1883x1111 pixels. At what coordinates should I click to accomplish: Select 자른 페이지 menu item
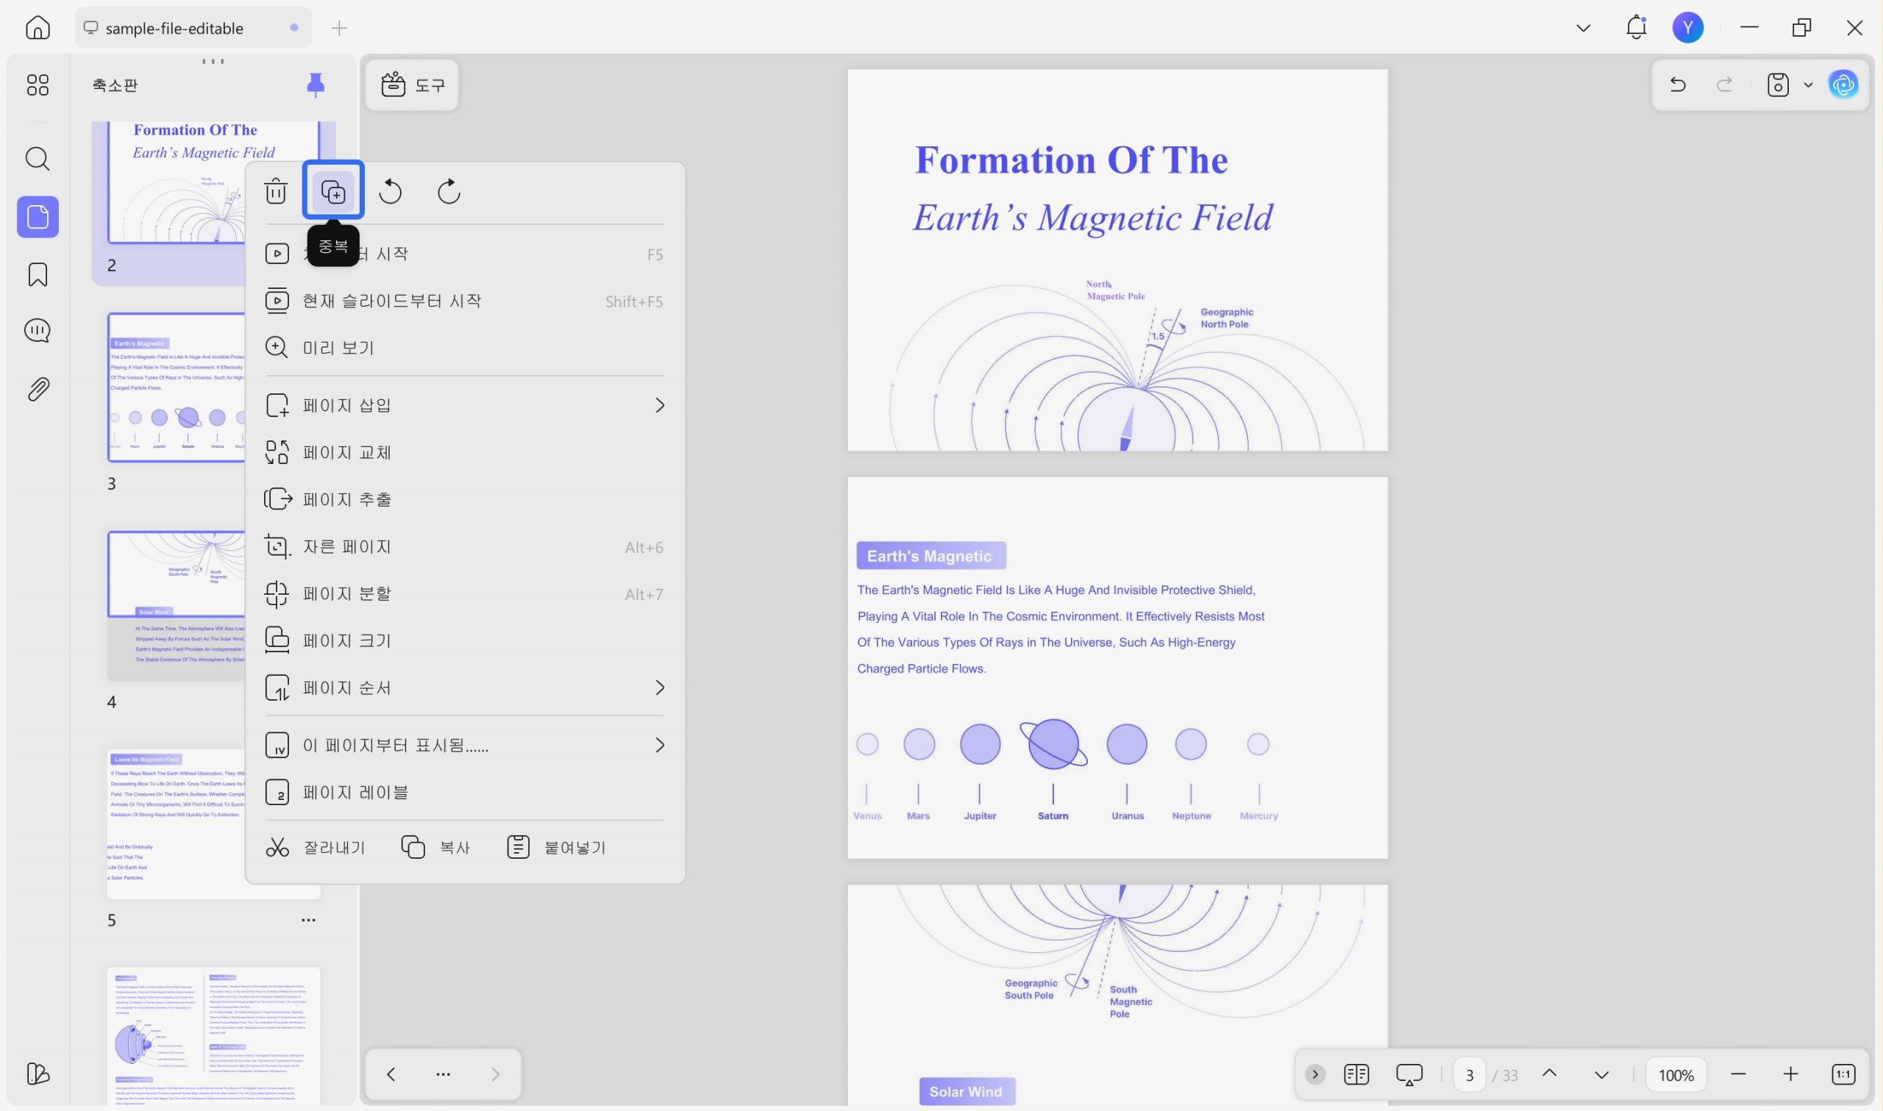(465, 546)
